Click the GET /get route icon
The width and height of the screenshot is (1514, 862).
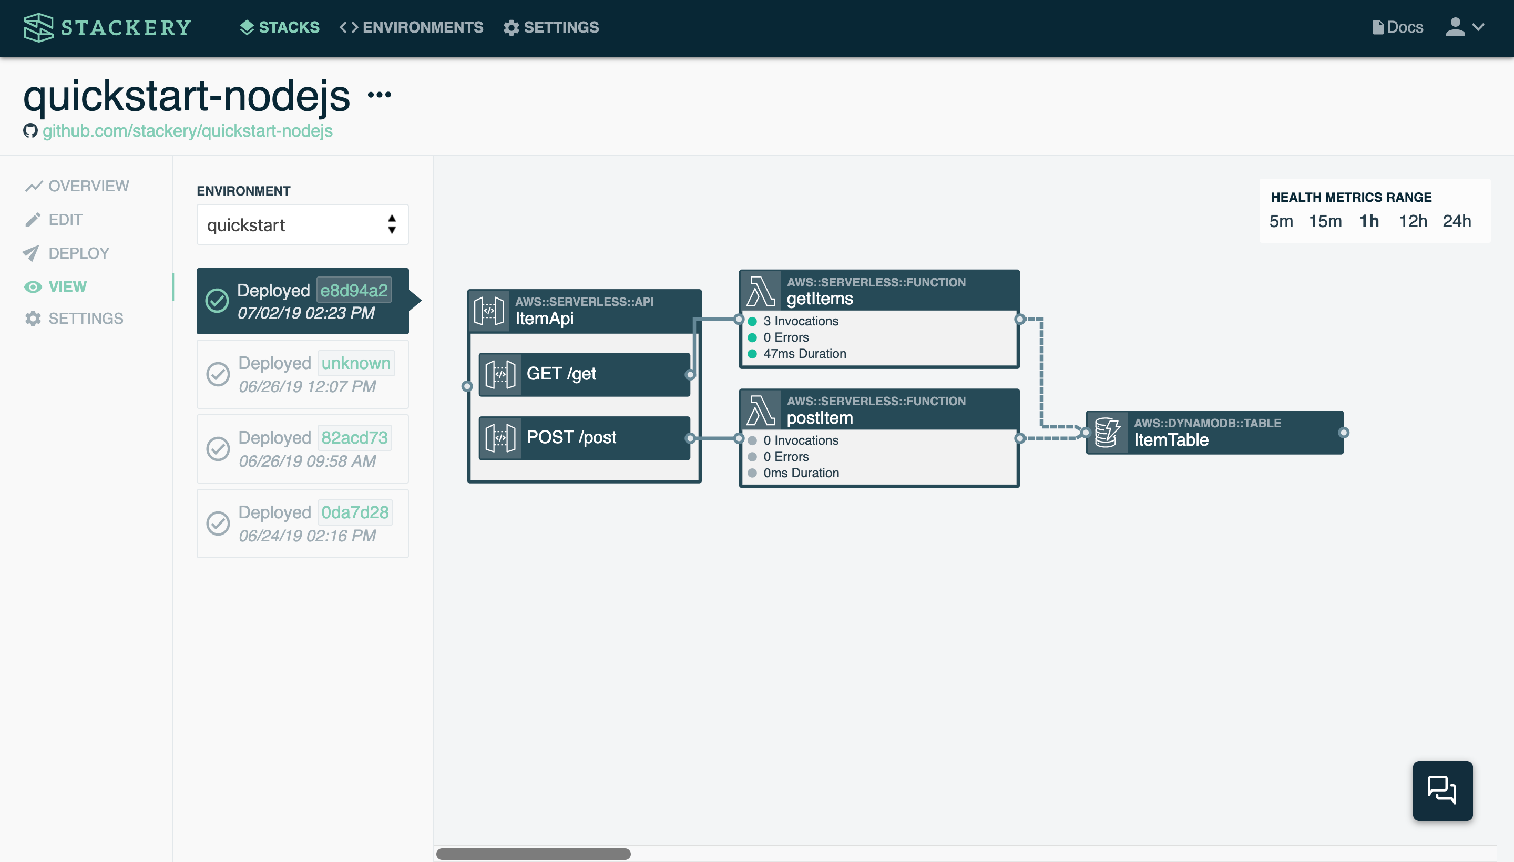click(501, 373)
